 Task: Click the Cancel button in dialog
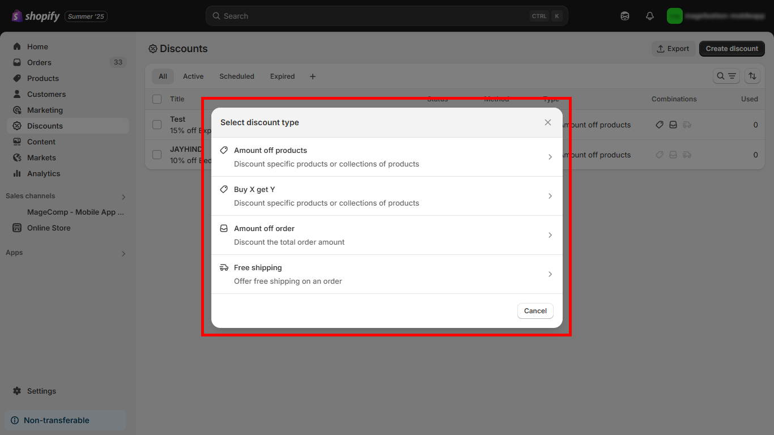pos(535,311)
